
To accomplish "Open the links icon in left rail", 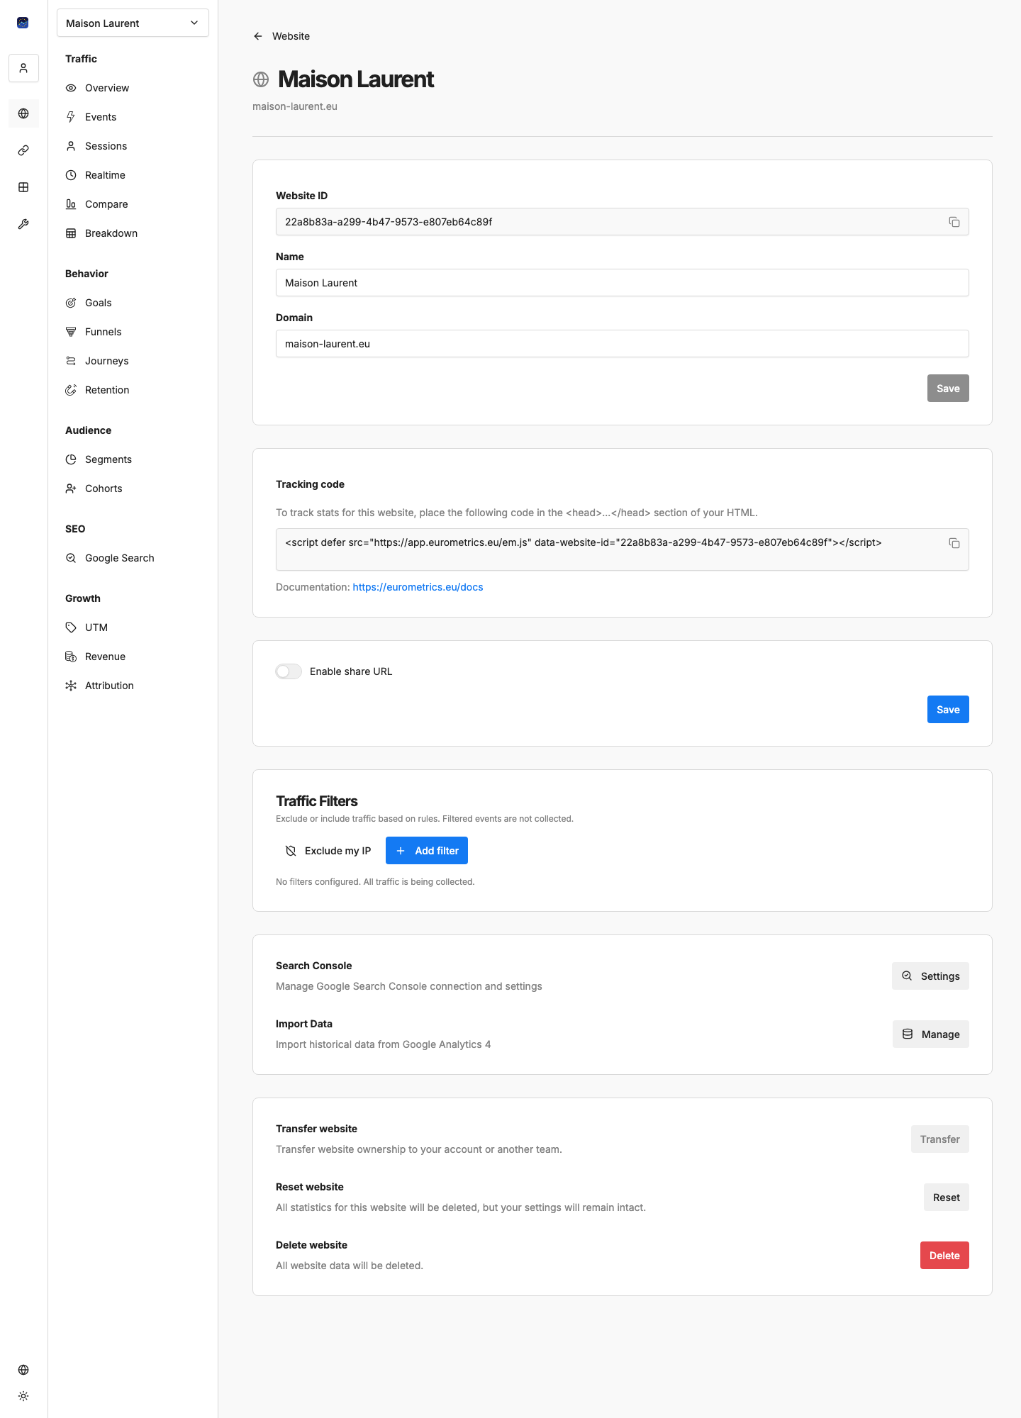I will point(23,150).
